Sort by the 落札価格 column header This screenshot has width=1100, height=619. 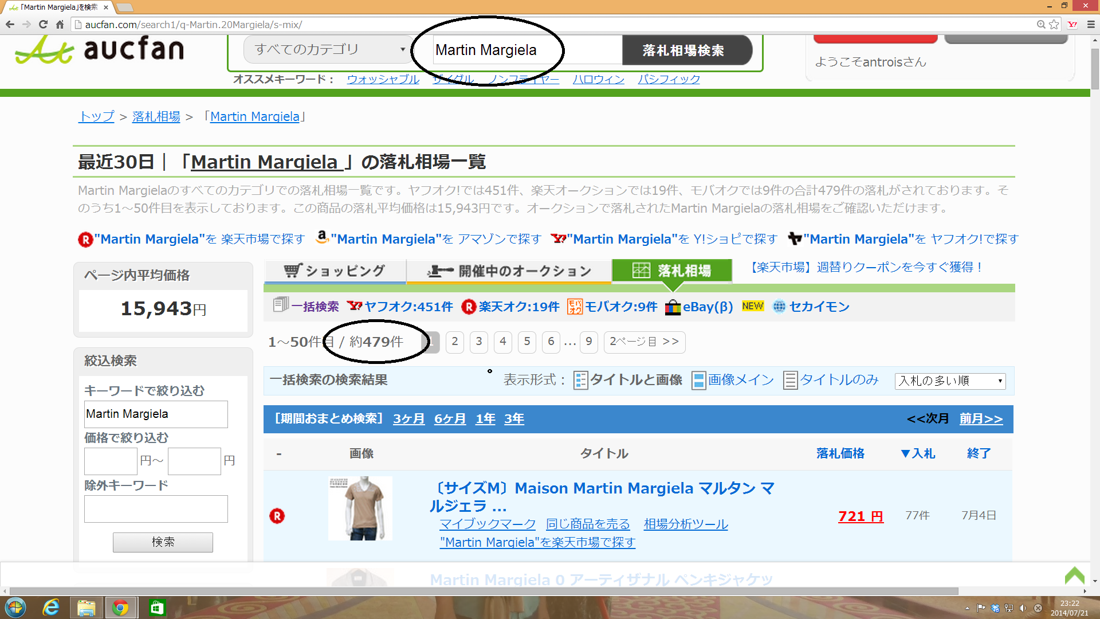(x=840, y=453)
